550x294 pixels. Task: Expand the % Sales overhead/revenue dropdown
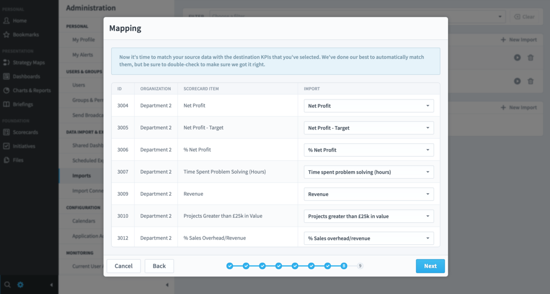pyautogui.click(x=368, y=238)
